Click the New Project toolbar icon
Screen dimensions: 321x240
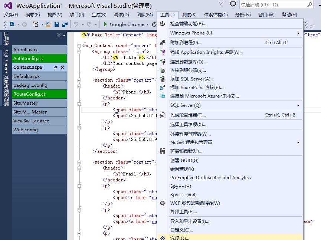click(x=36, y=24)
